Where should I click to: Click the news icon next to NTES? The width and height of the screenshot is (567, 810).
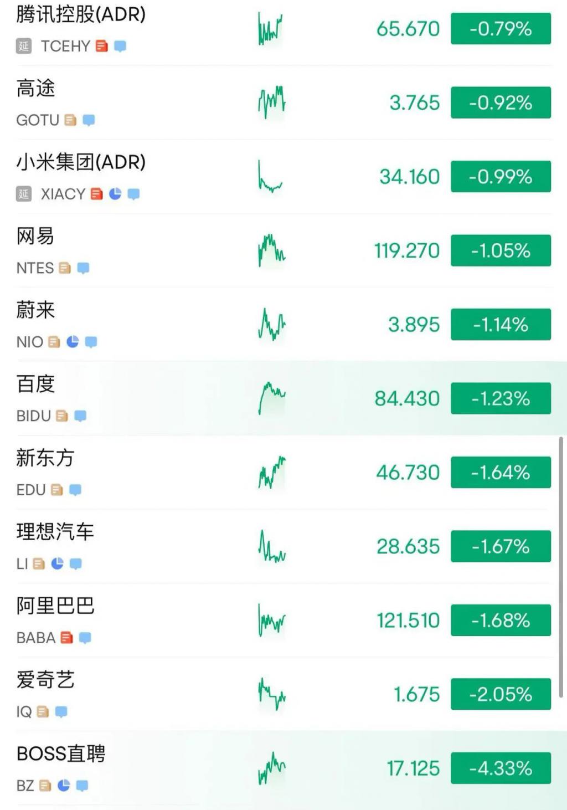tap(65, 268)
